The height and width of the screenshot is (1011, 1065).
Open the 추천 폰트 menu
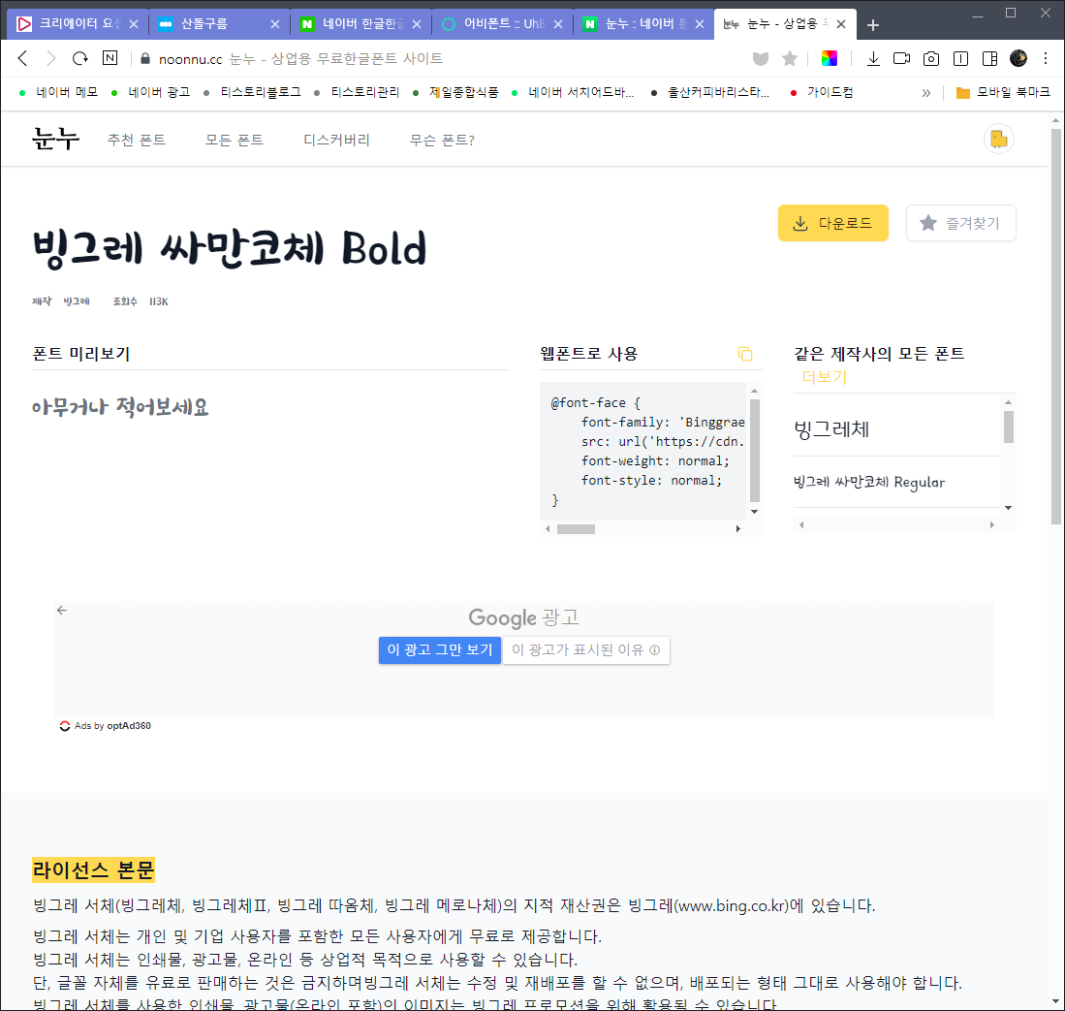coord(137,140)
